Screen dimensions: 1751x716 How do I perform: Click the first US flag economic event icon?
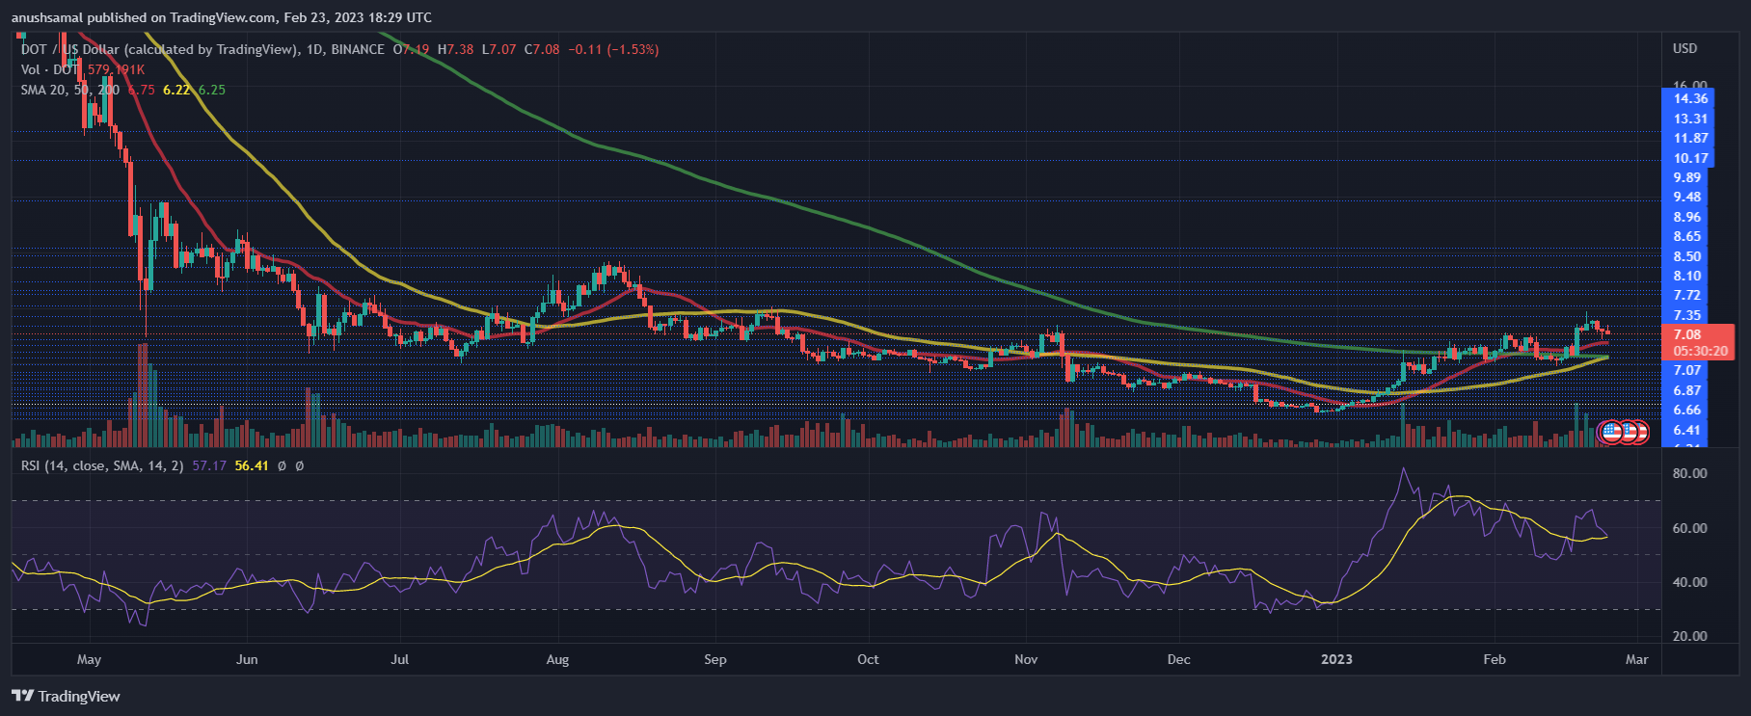click(x=1611, y=432)
